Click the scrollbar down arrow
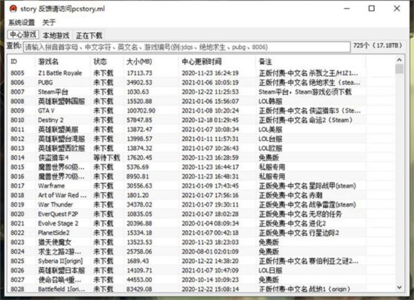The image size is (414, 300). click(399, 287)
